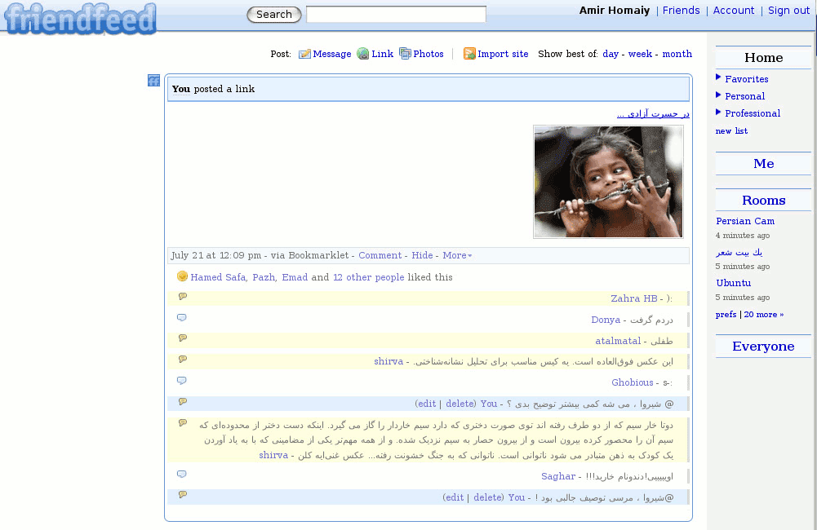The image size is (817, 530).
Task: Click comment bubble icon on Saghar row
Action: tap(182, 474)
